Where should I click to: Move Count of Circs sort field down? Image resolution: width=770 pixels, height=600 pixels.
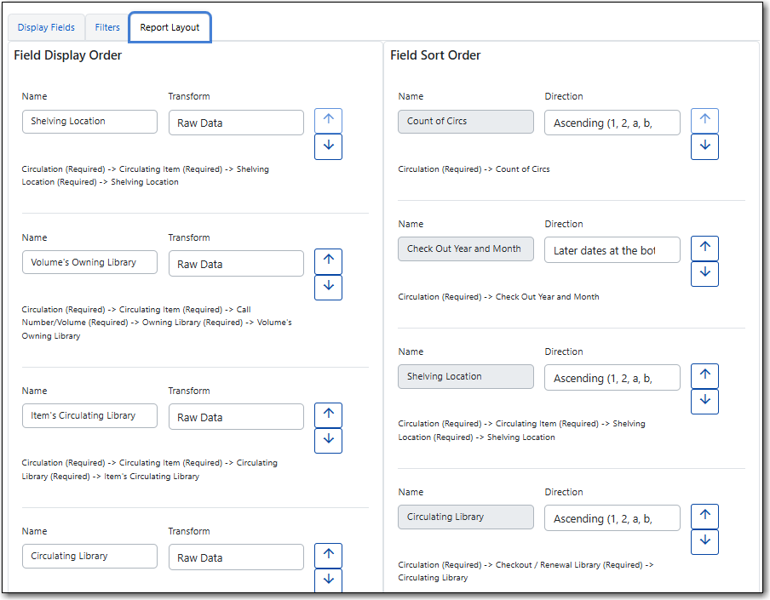[704, 146]
